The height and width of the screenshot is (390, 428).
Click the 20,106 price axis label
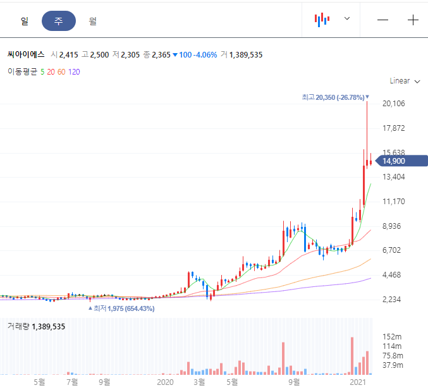(x=394, y=104)
